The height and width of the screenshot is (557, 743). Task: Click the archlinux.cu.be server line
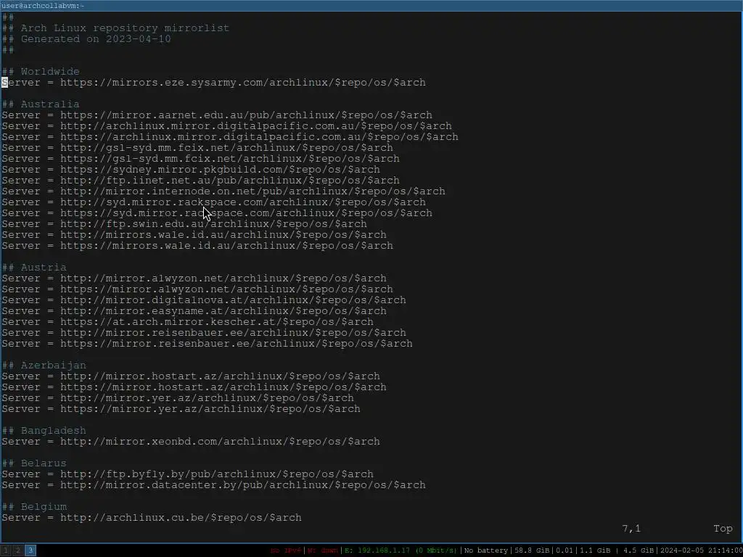tap(152, 518)
